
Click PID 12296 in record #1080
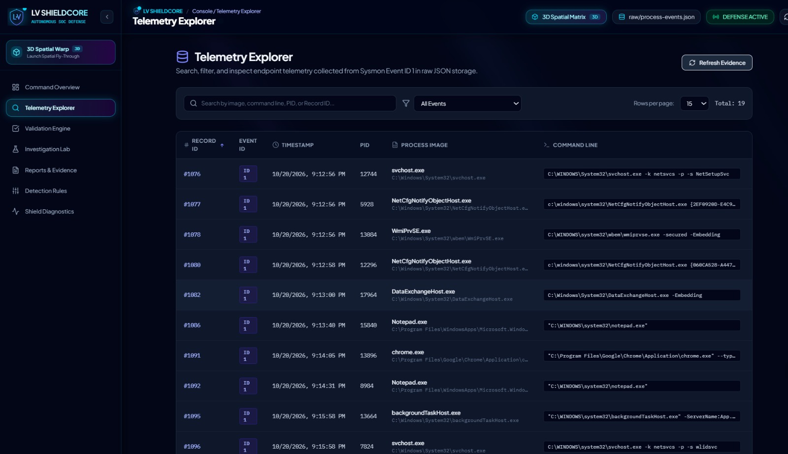[368, 265]
